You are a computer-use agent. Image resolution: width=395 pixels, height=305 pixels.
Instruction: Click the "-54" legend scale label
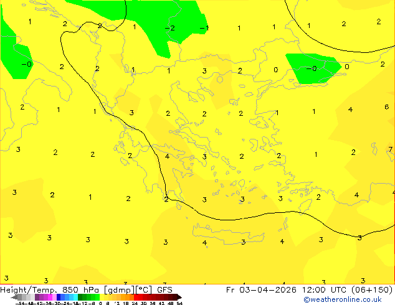click(x=20, y=303)
